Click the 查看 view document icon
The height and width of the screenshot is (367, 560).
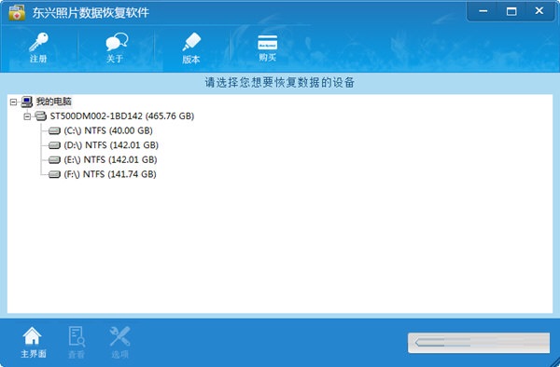coord(77,336)
